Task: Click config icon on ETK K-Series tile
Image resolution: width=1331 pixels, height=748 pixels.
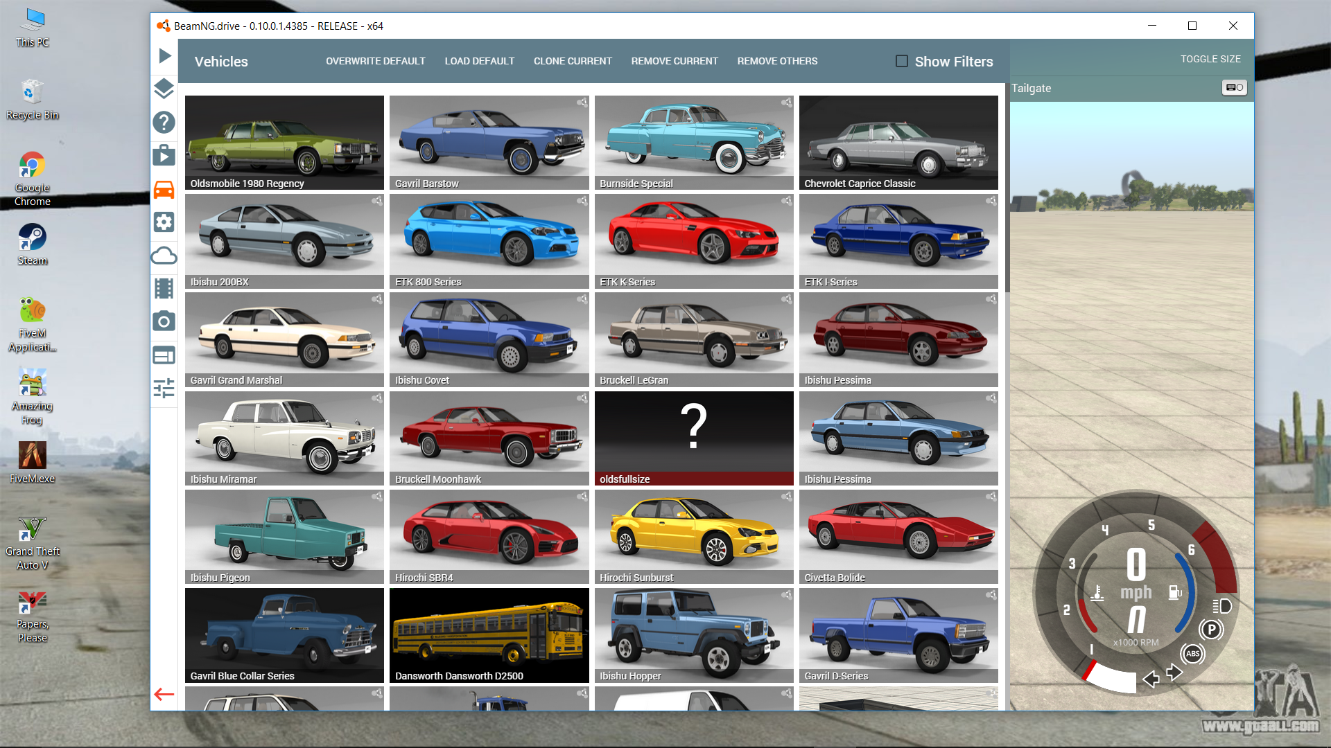Action: pyautogui.click(x=787, y=201)
